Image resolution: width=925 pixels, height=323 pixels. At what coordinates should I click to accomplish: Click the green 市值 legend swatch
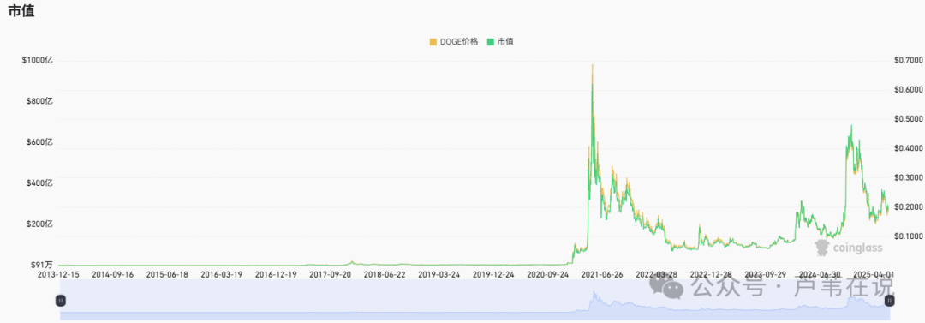pyautogui.click(x=490, y=42)
